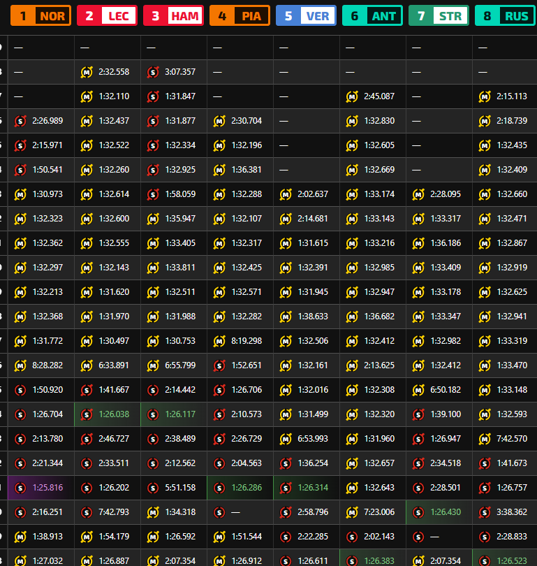Click soft tyre icon beside 5:51.158
This screenshot has width=537, height=566.
153,488
